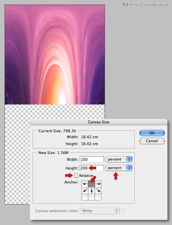Select the top-center anchor cell
172x225 pixels.
point(91,184)
